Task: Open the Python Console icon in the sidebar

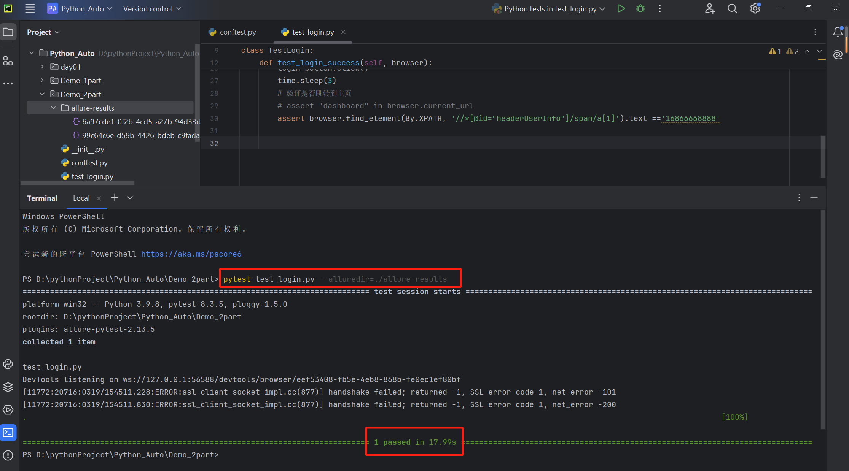Action: click(x=8, y=364)
